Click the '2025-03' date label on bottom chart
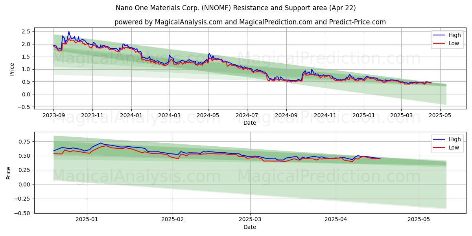Viewport: 472px width, 236px height. click(x=250, y=219)
